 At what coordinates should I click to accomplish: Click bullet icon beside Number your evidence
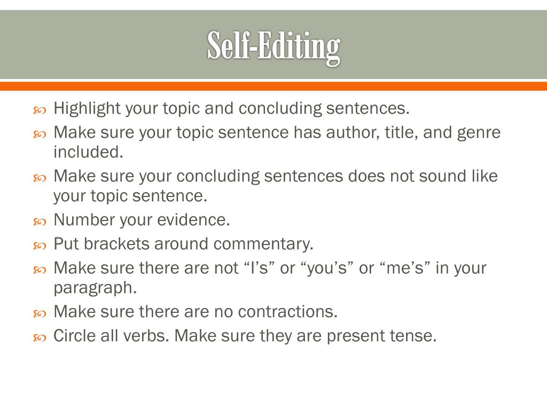40,222
